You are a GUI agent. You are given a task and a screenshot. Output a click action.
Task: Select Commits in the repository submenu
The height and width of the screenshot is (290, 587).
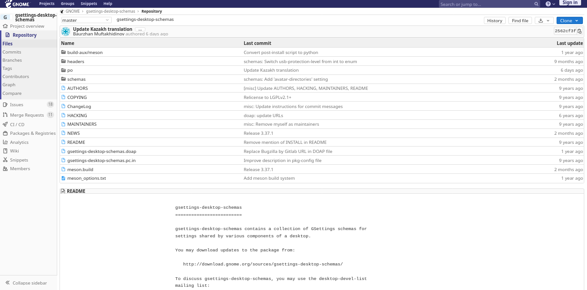(12, 52)
